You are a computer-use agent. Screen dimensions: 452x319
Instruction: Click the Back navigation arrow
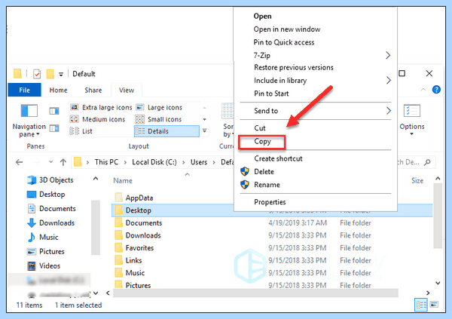(20, 162)
